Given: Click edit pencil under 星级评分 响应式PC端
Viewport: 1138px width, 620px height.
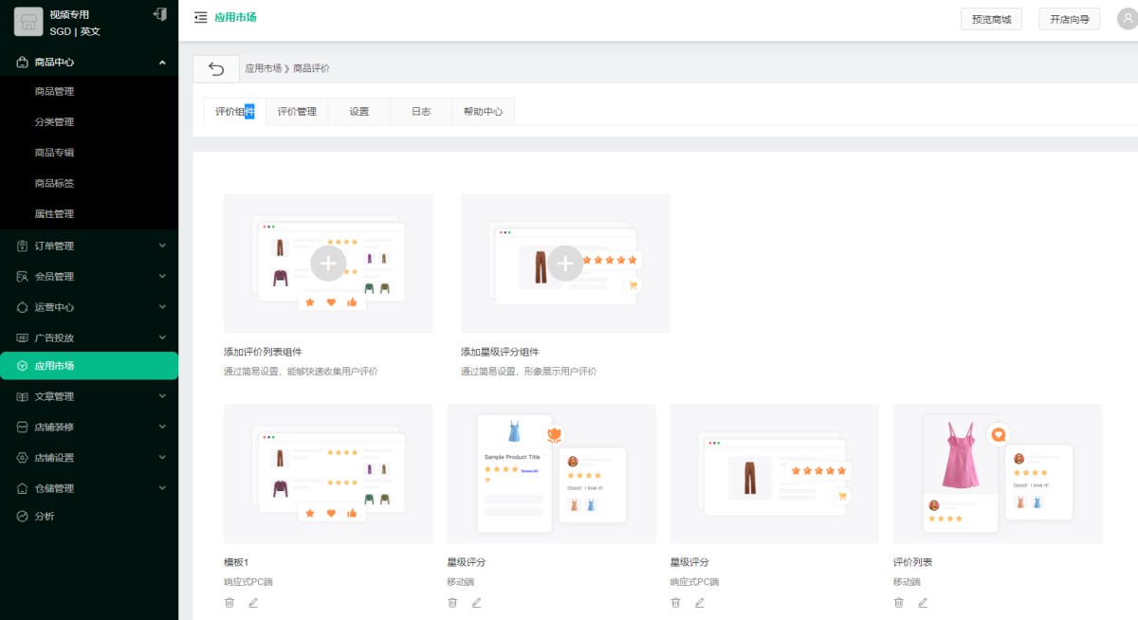Looking at the screenshot, I should click(700, 602).
